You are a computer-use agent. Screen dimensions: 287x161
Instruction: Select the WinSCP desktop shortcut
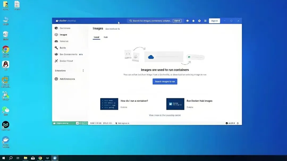6,96
